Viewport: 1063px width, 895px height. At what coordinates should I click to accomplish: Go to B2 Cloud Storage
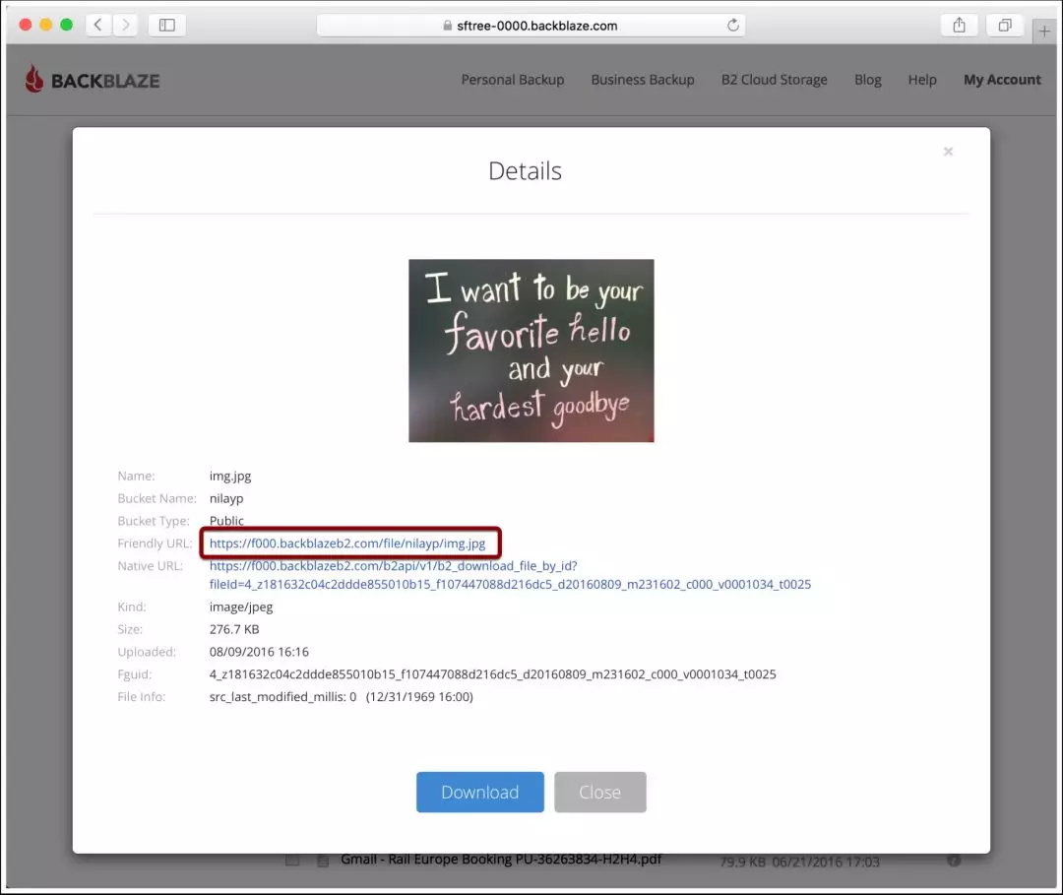tap(775, 80)
